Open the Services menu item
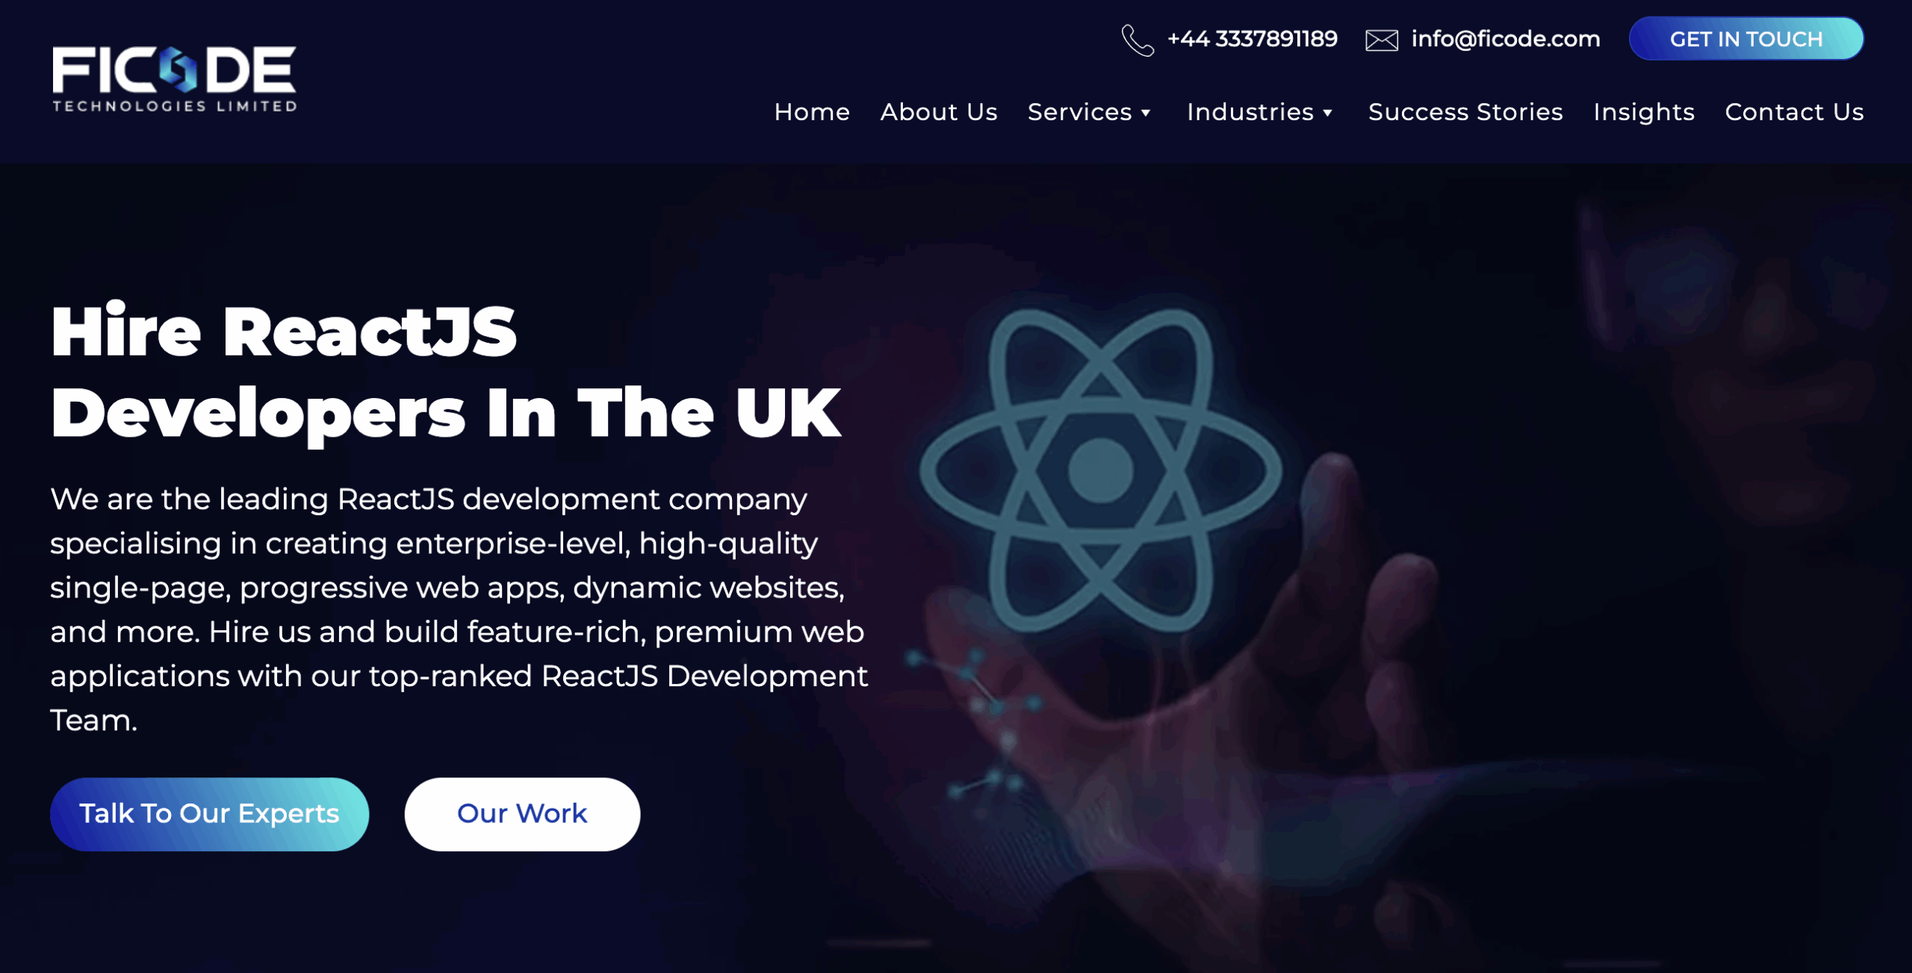This screenshot has width=1912, height=973. tap(1080, 112)
